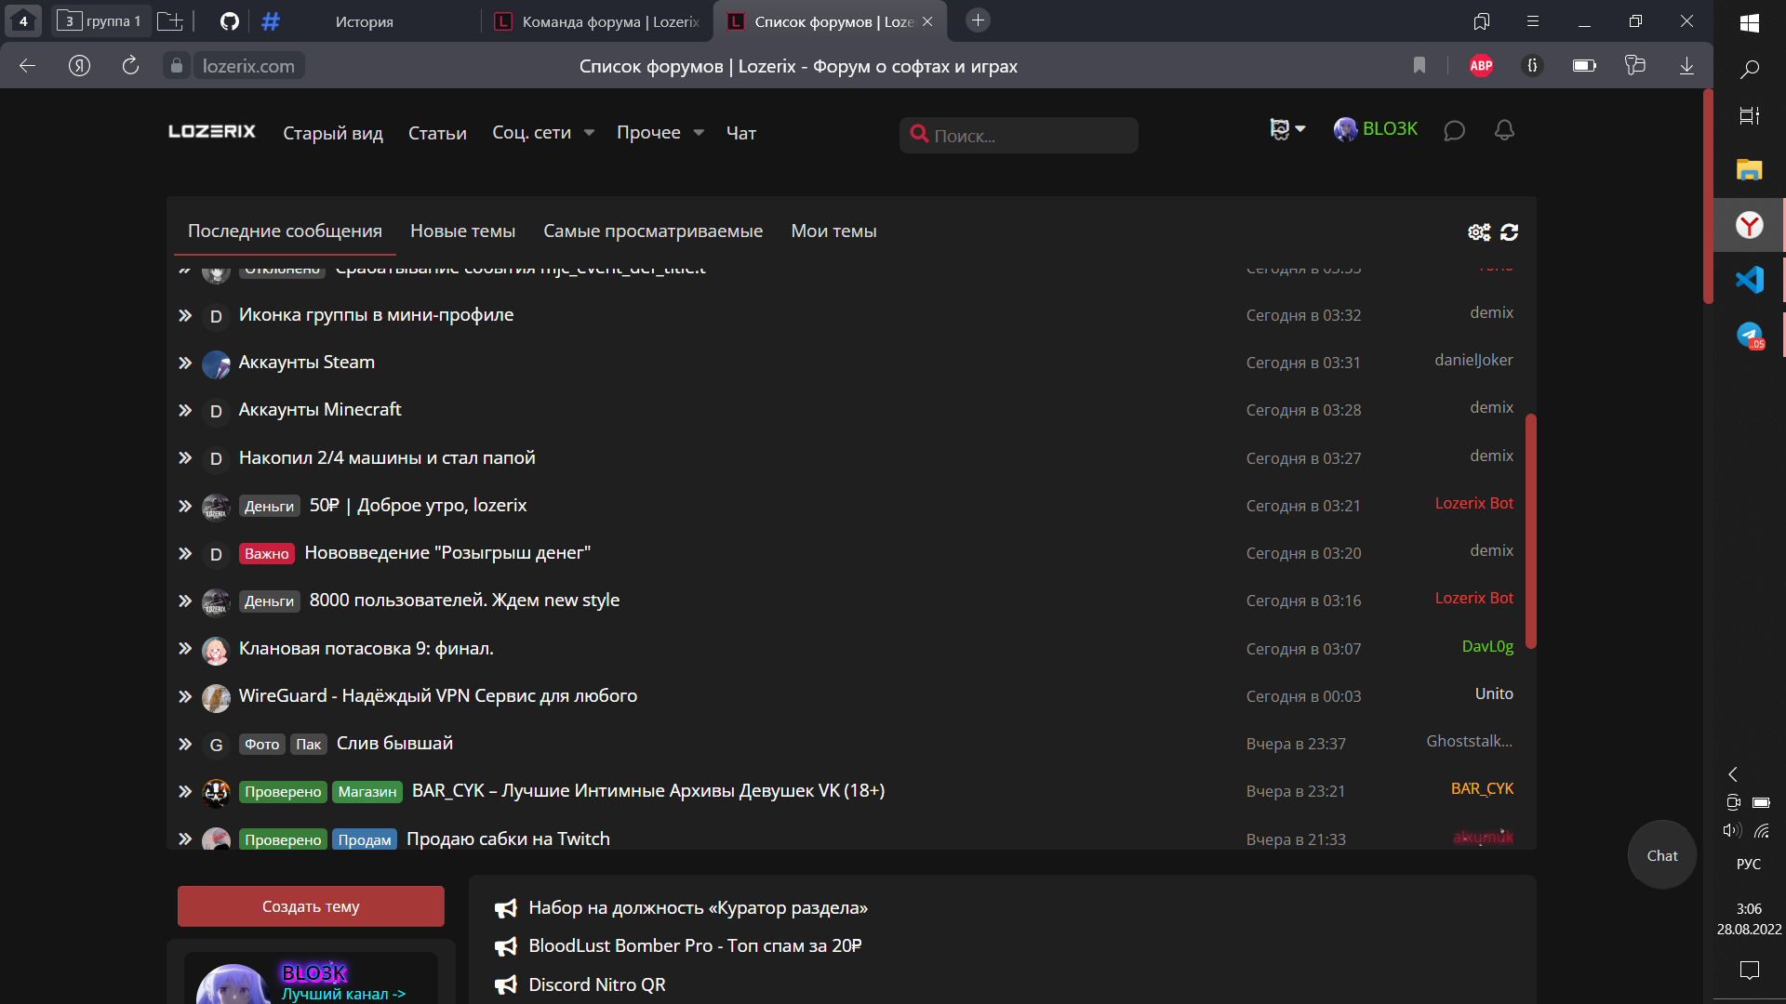1786x1004 pixels.
Task: Expand the Аккаунты Steam row chevron
Action: (x=185, y=363)
